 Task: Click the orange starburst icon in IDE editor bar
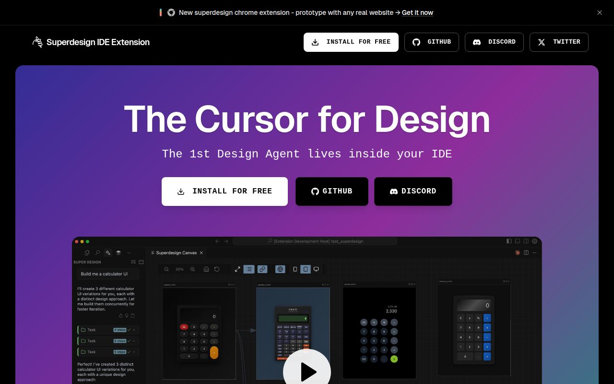tap(518, 252)
